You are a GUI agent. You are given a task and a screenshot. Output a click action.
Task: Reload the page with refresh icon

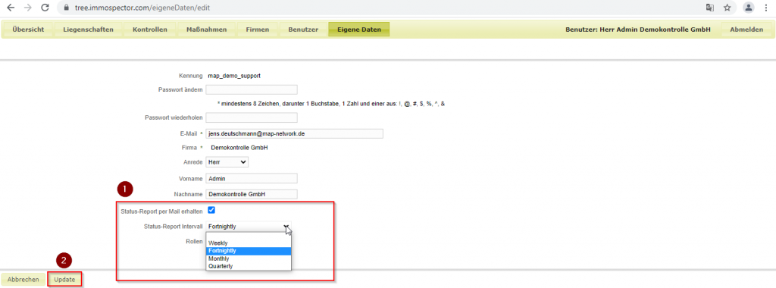point(45,8)
